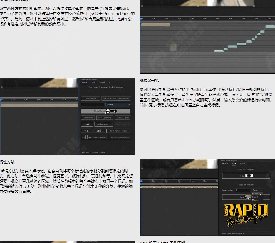Click the star marker icon button beside Marker Transfer
This screenshot has width=275, height=243.
(x=87, y=124)
